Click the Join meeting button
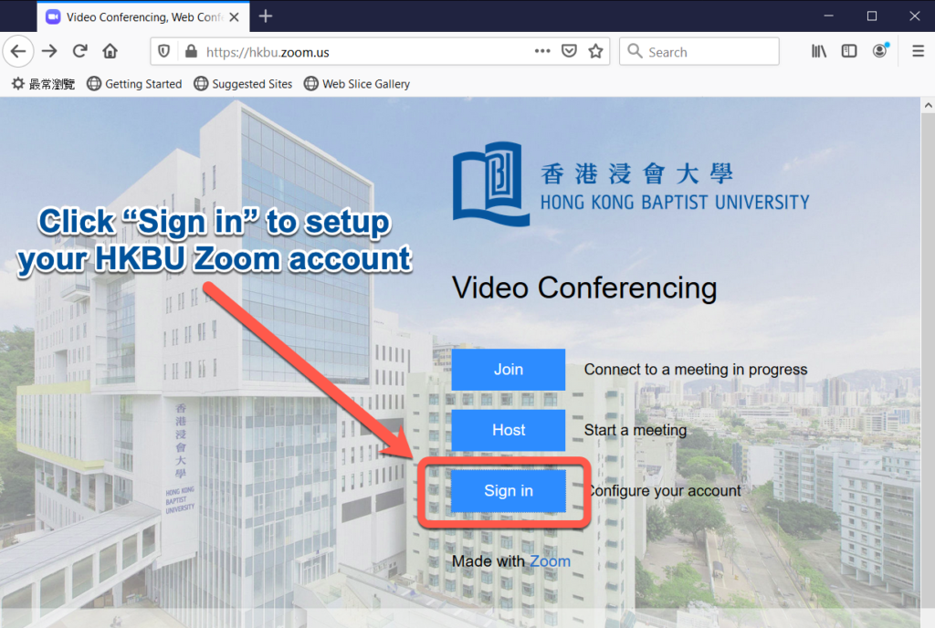Image resolution: width=935 pixels, height=628 pixels. click(x=508, y=370)
